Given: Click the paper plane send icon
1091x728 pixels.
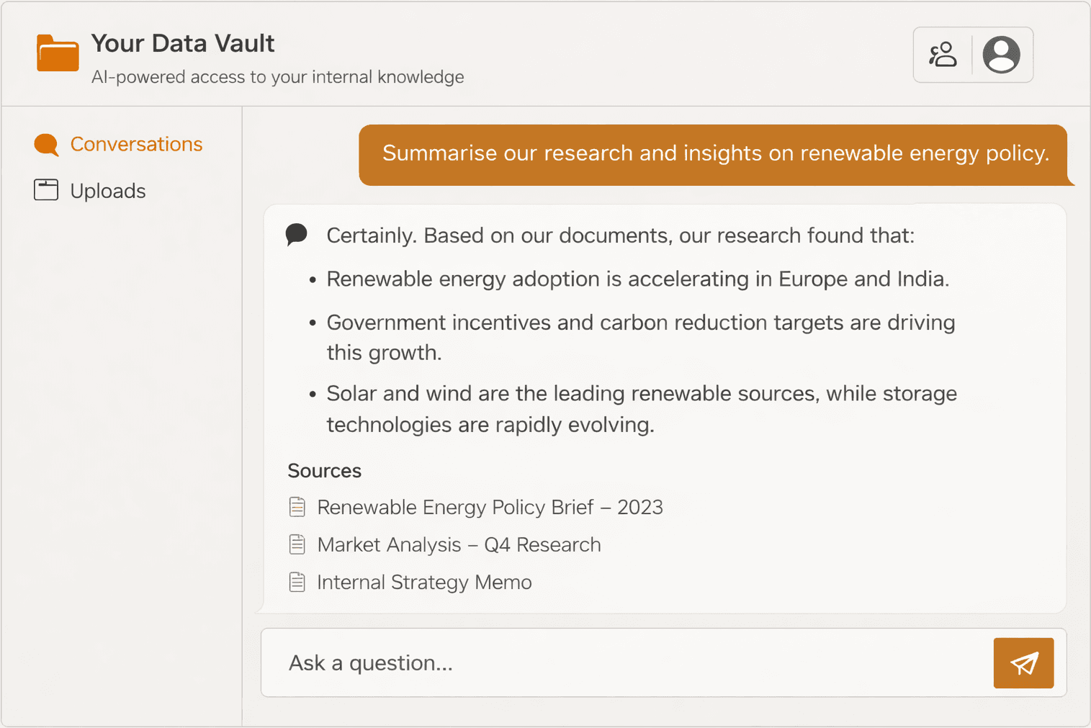Looking at the screenshot, I should [x=1023, y=662].
